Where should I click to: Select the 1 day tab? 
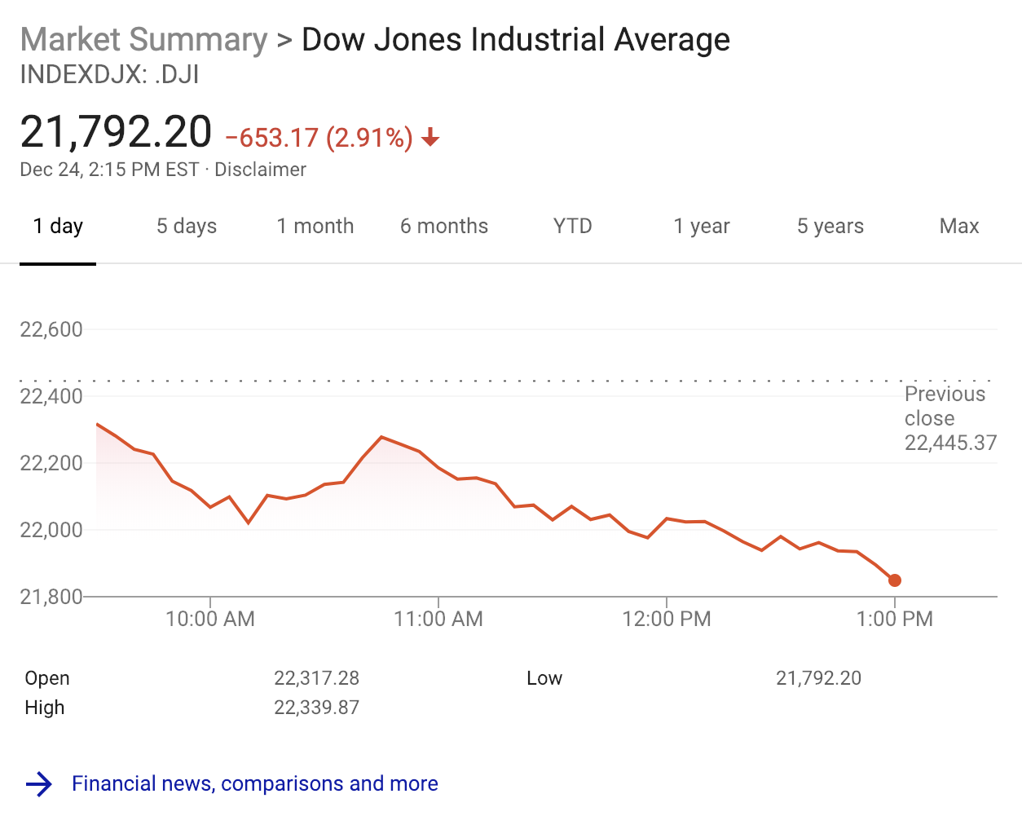58,227
